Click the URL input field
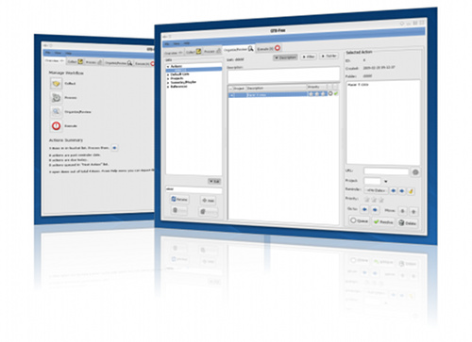This screenshot has height=342, width=472. [386, 171]
